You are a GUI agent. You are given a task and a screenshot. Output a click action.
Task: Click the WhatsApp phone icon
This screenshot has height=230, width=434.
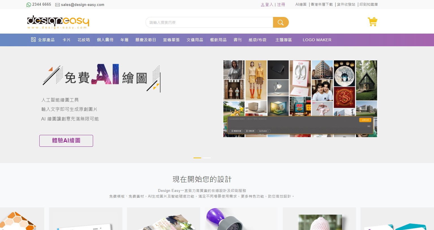click(29, 5)
